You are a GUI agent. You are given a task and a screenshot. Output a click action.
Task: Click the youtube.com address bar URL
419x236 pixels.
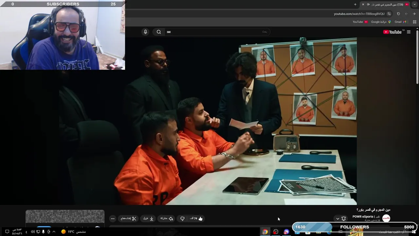[x=359, y=14]
